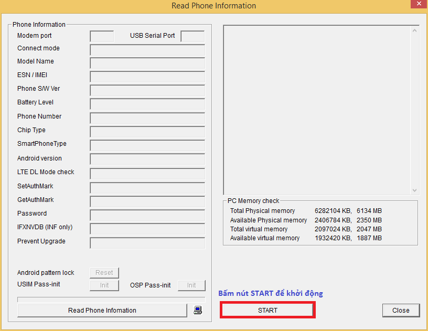Click the log box scroll up arrow

coord(414,30)
